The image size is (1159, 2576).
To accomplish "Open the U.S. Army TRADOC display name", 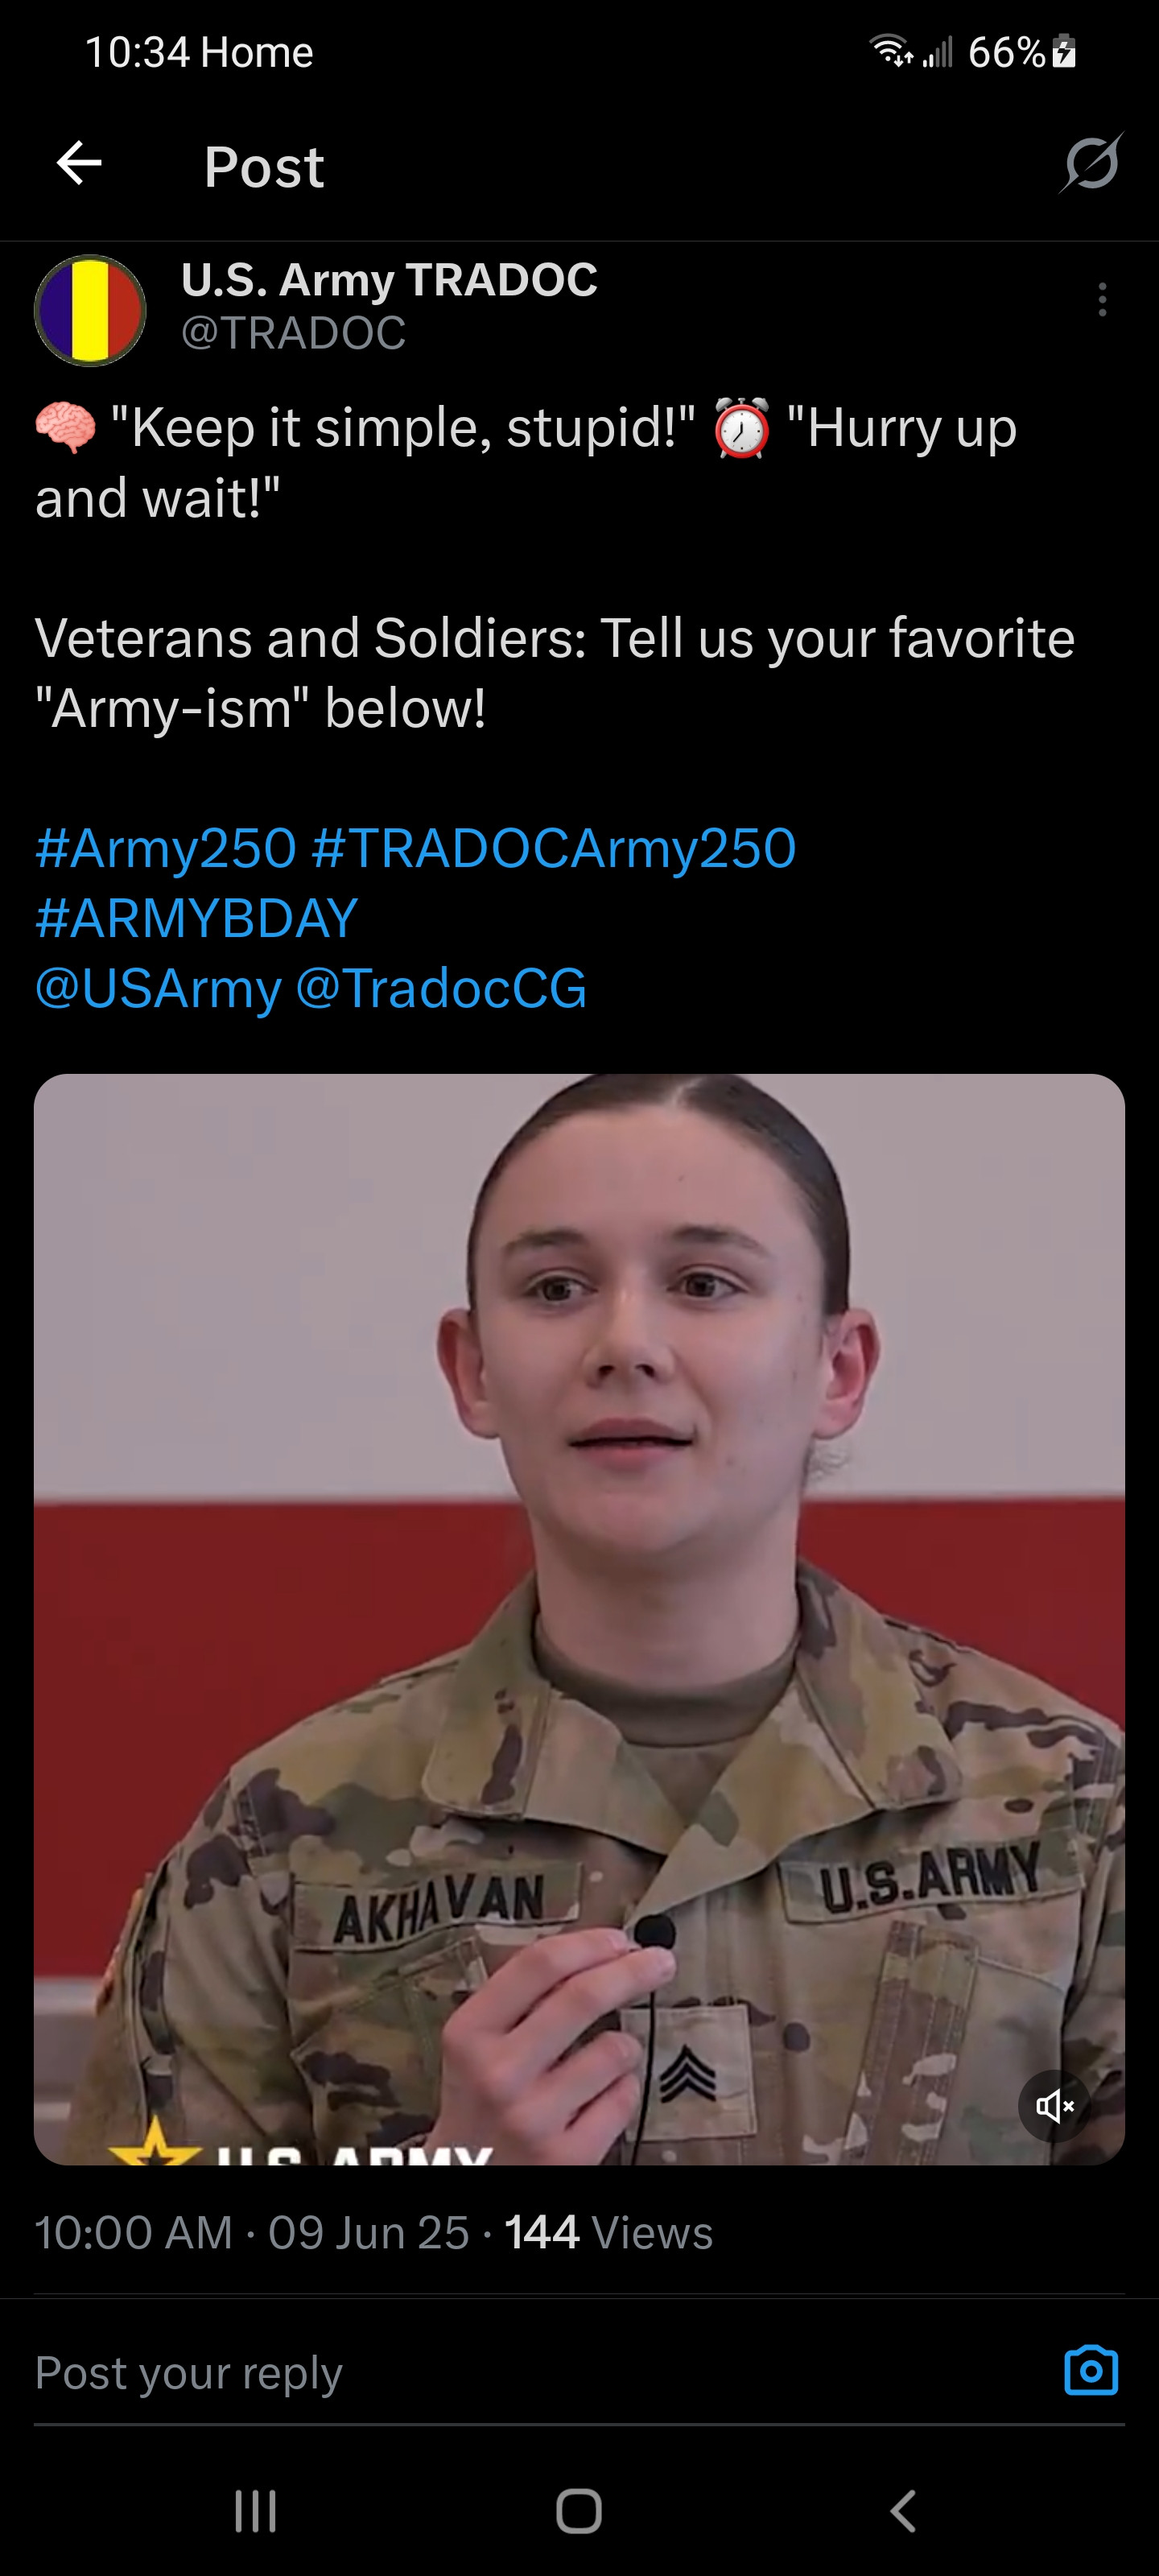I will pos(389,279).
